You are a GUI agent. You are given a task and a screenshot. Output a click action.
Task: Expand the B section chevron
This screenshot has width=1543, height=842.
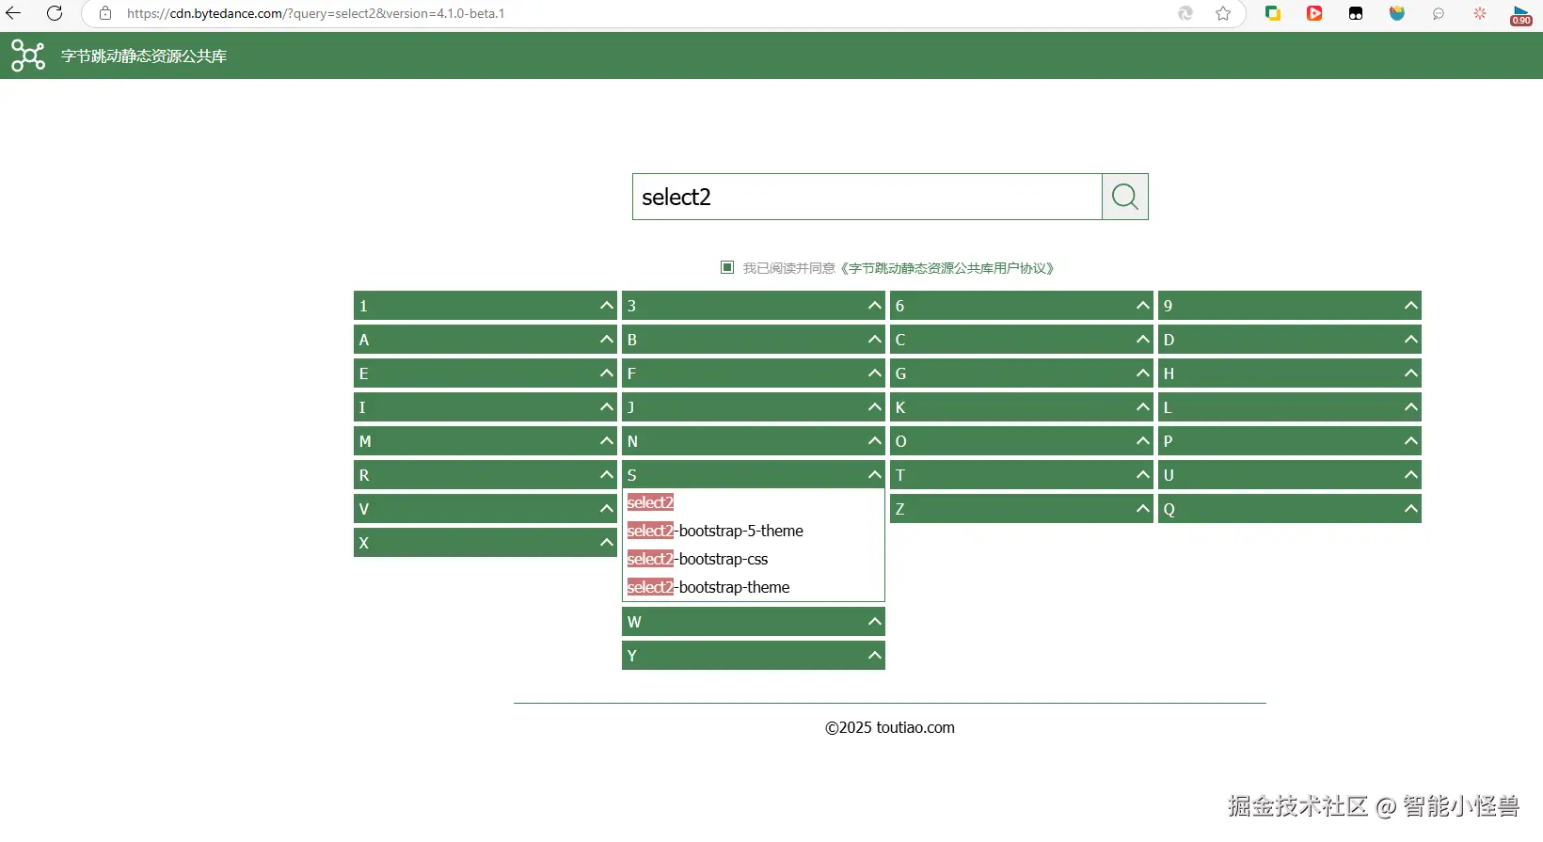(875, 339)
